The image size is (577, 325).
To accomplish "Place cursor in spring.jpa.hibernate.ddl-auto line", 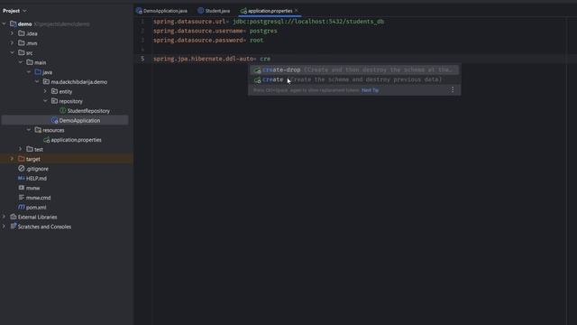I will (212, 59).
